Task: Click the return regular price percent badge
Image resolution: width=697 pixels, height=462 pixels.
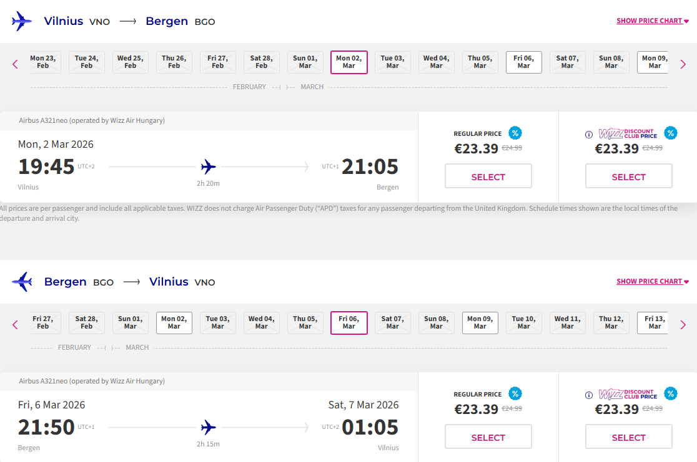Action: coord(515,393)
